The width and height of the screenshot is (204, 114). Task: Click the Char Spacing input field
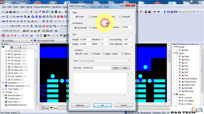pos(127,44)
